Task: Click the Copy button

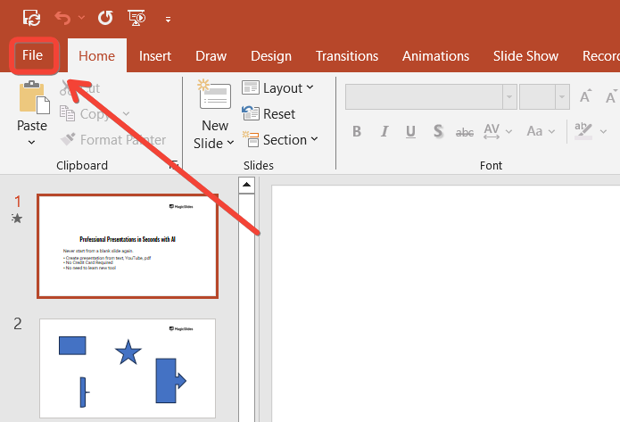Action: tap(95, 114)
